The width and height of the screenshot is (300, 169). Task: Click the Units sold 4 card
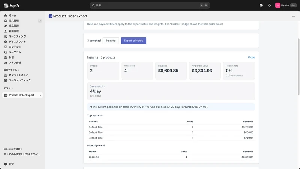[137, 71]
